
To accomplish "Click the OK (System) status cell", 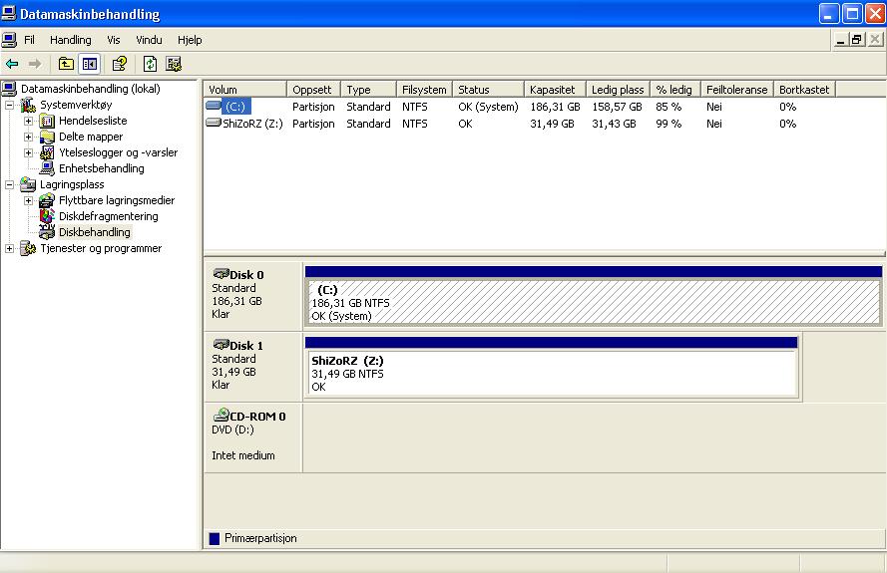I will pos(488,107).
